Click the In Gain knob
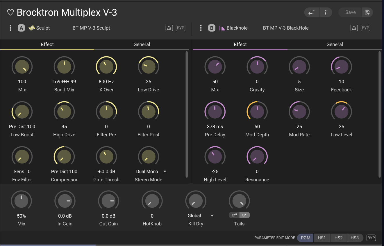This screenshot has width=384, height=246. click(65, 201)
